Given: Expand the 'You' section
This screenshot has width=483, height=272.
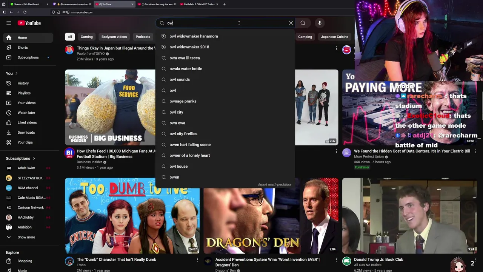Looking at the screenshot, I should pyautogui.click(x=12, y=73).
